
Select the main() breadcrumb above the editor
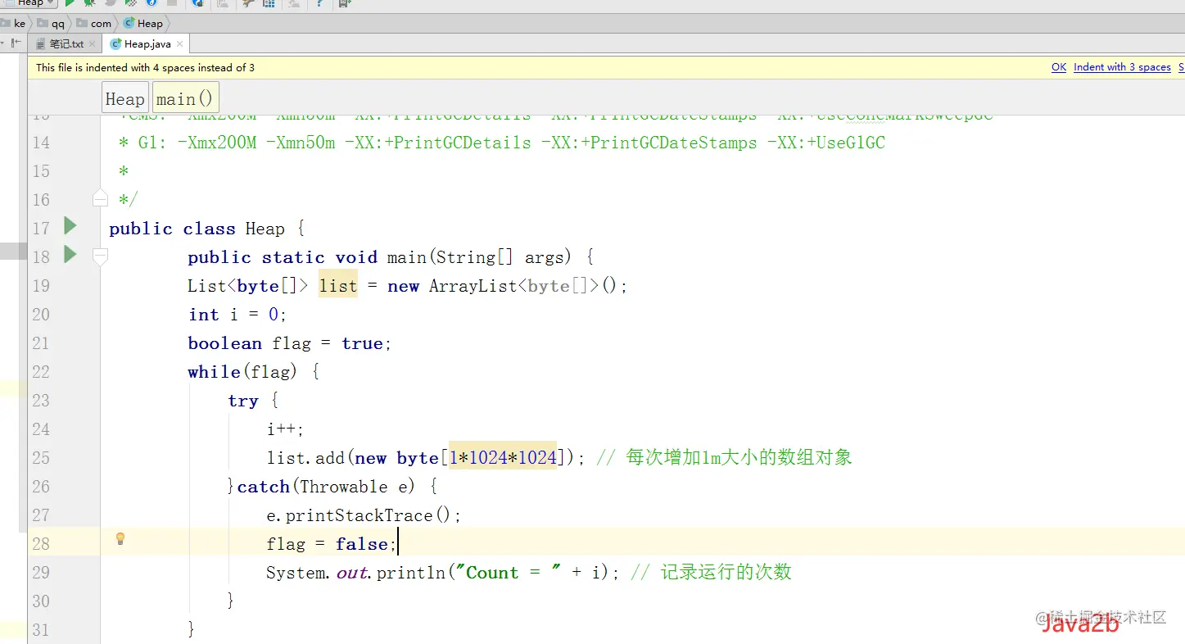(186, 98)
